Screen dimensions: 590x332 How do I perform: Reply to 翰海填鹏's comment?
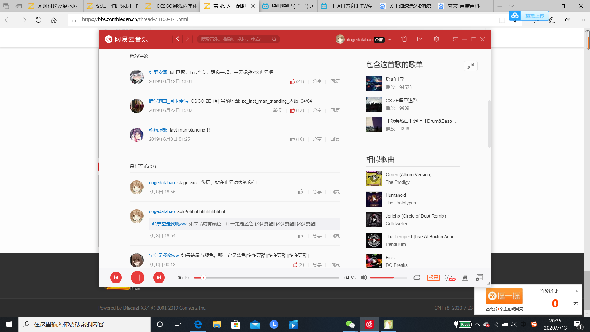[x=335, y=139]
